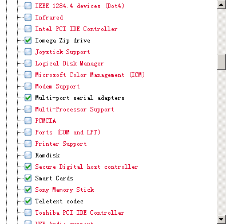The height and width of the screenshot is (224, 226).
Task: Uncheck the Iomega Zip drive checkbox
Action: (x=28, y=40)
